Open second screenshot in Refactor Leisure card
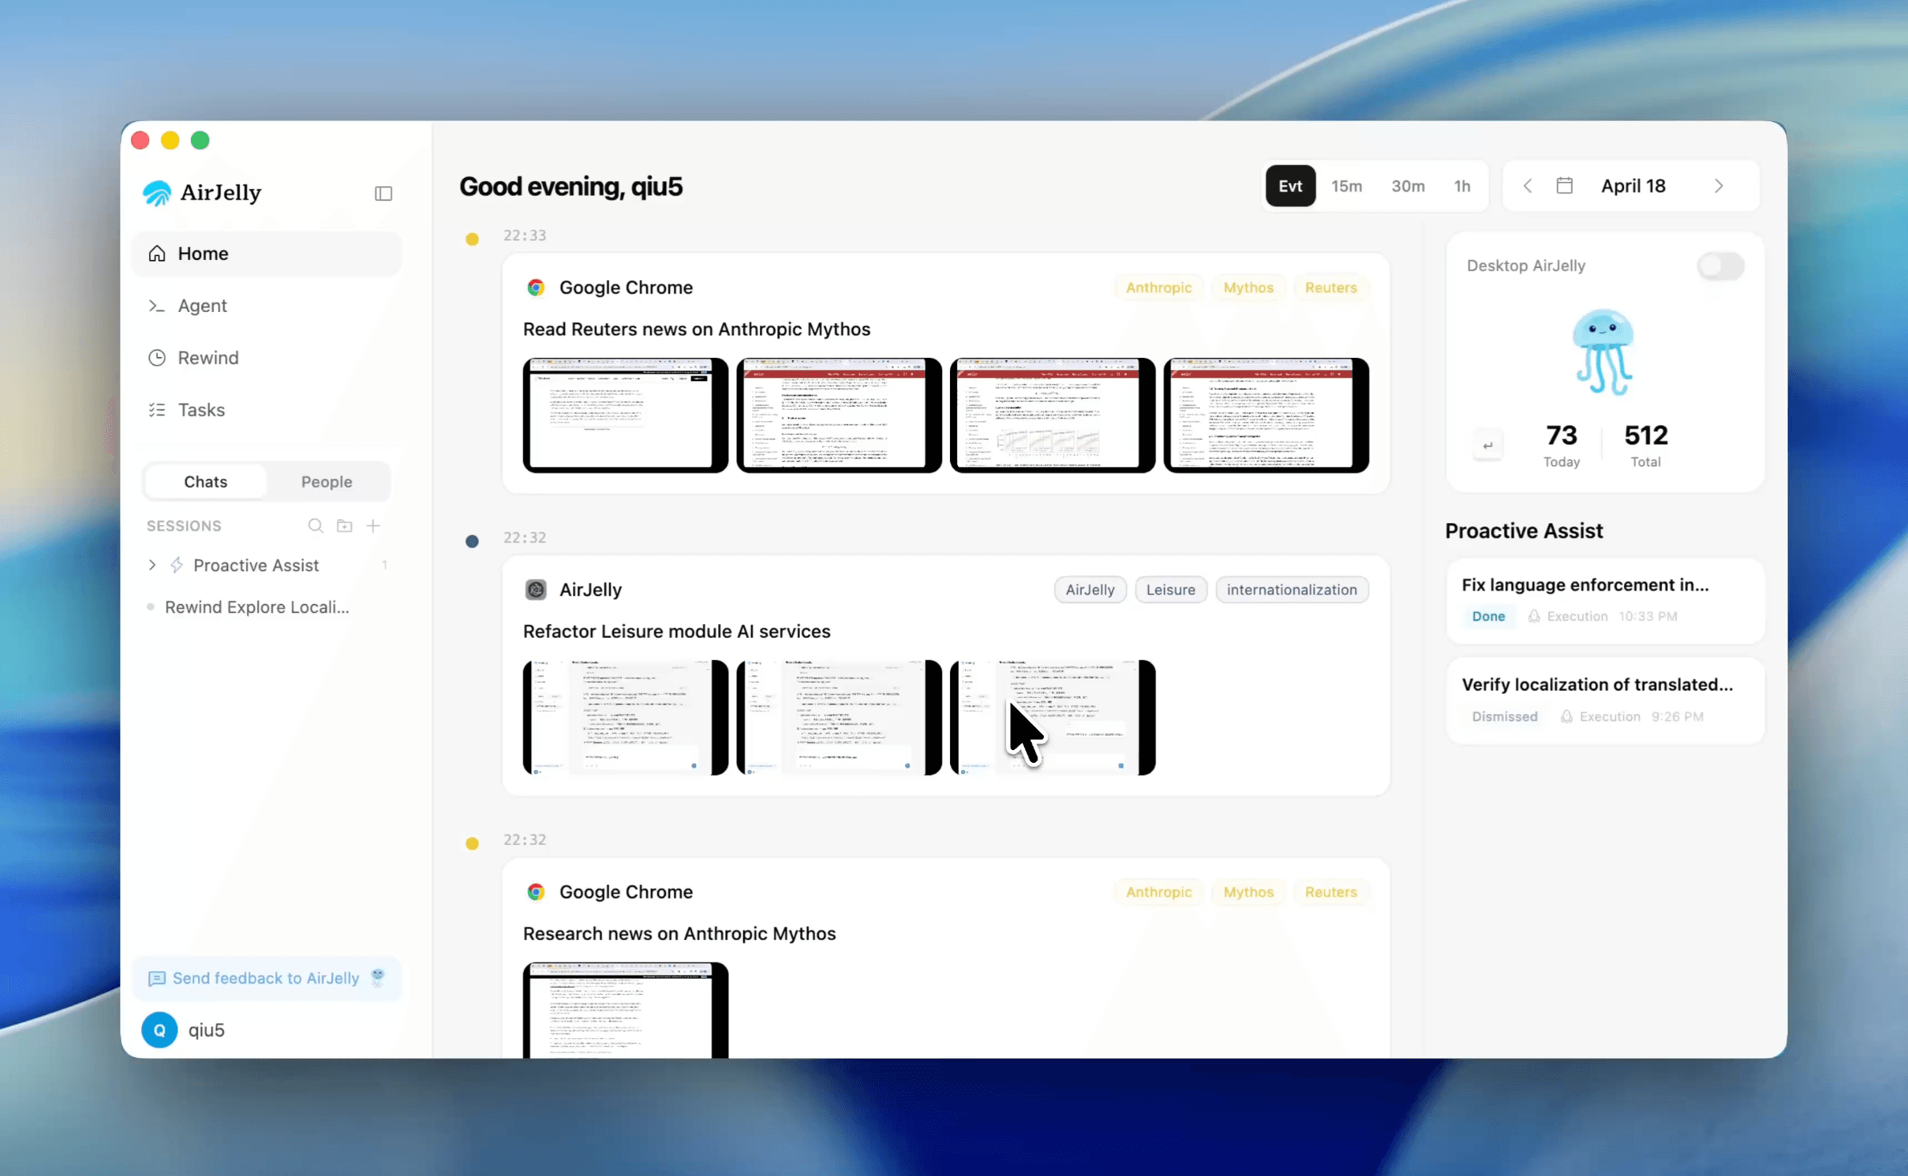The height and width of the screenshot is (1176, 1908). tap(838, 717)
